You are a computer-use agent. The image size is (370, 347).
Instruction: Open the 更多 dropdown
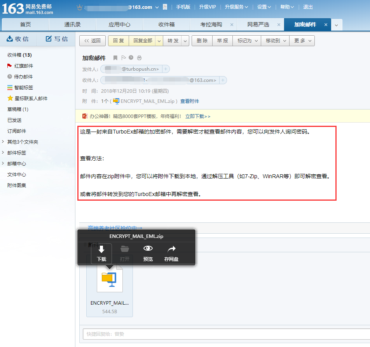(302, 41)
